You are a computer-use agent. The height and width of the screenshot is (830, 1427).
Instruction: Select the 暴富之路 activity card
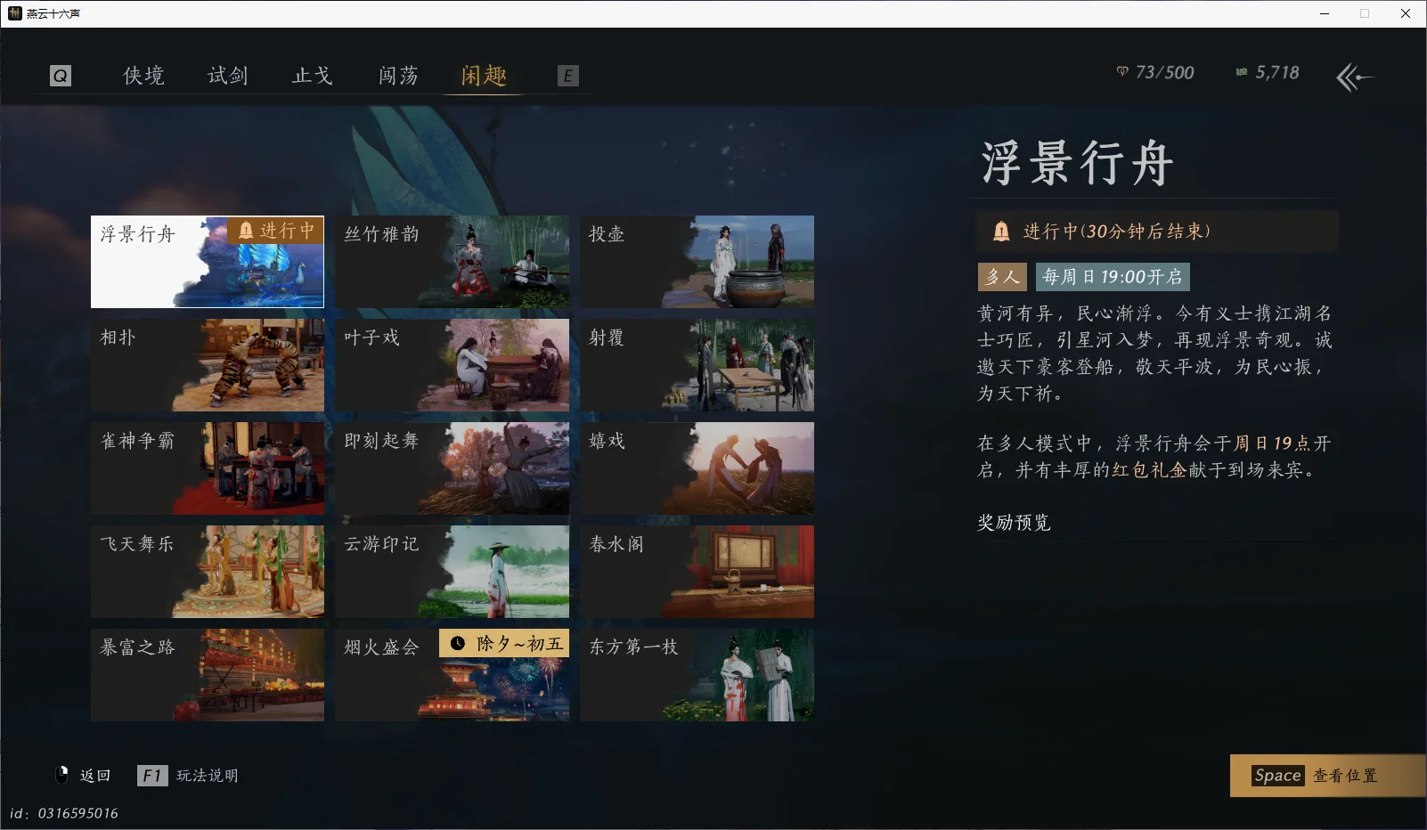click(x=208, y=675)
